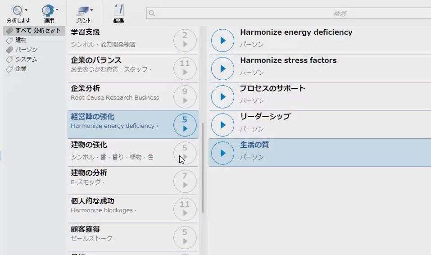The height and width of the screenshot is (255, 431).
Task: Select the 企業分析 list entry
Action: pyautogui.click(x=133, y=96)
